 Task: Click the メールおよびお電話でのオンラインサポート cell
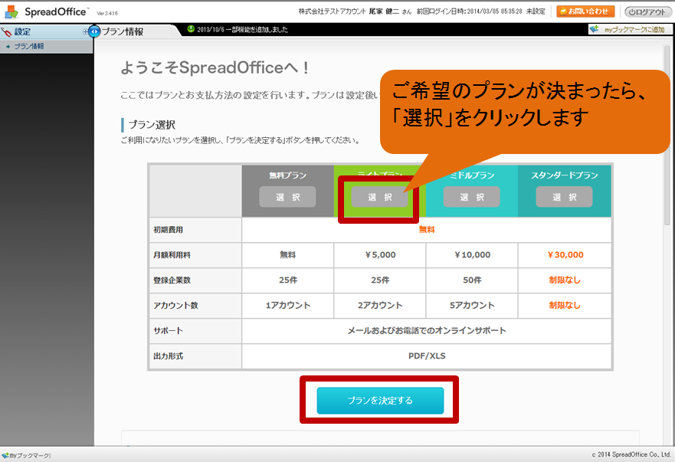tap(427, 331)
